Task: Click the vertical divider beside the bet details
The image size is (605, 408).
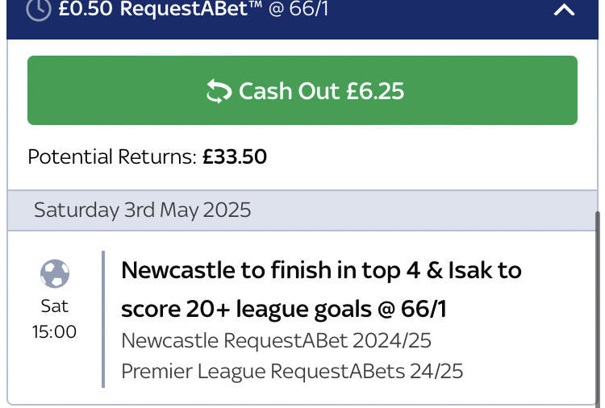Action: point(103,319)
